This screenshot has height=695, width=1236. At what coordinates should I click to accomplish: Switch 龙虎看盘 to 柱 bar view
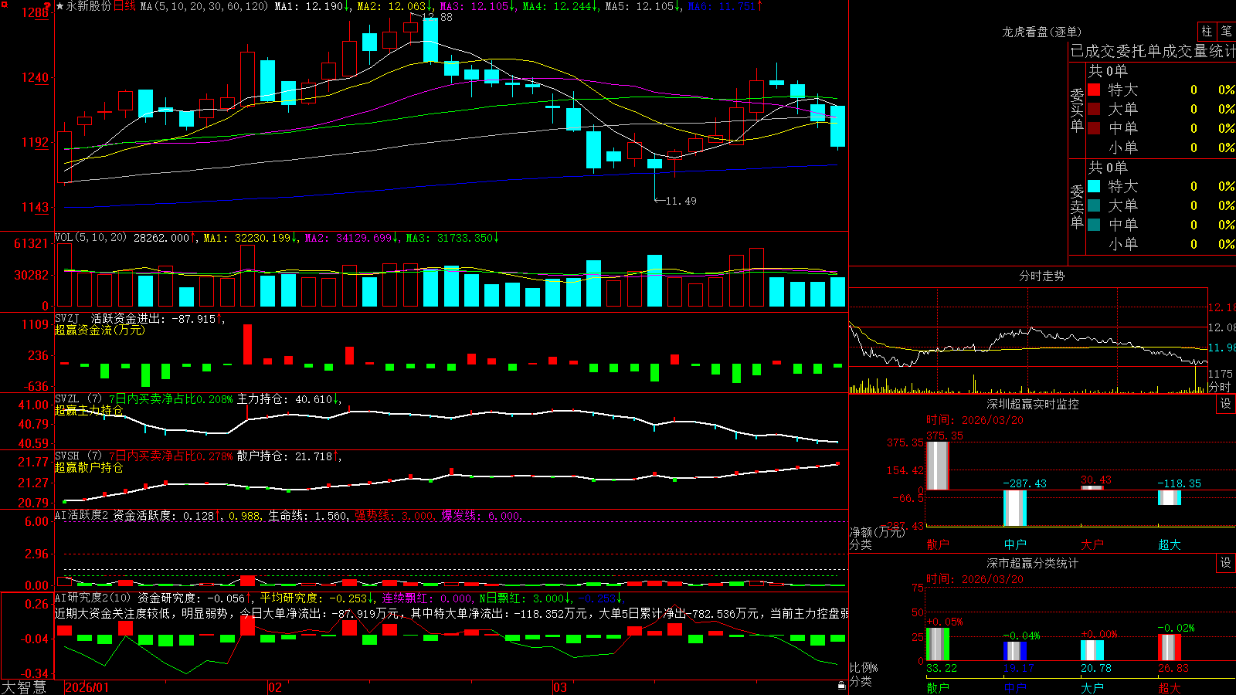1207,31
